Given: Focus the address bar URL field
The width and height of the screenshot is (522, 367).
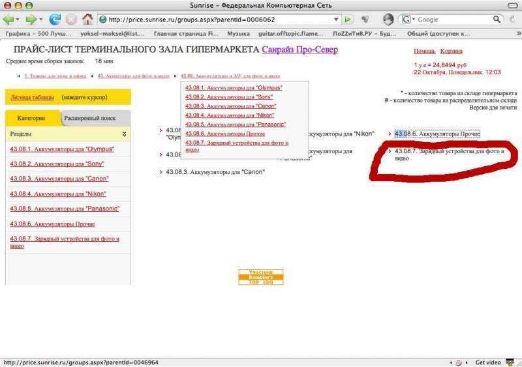Looking at the screenshot, I should click(x=219, y=20).
